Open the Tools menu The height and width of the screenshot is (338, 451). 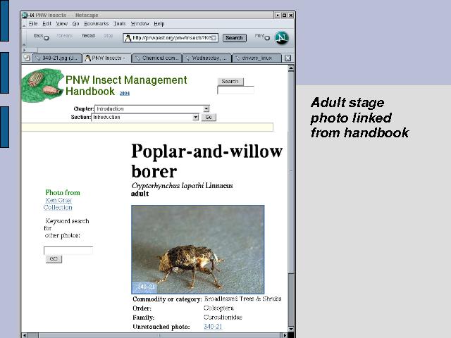click(x=120, y=23)
